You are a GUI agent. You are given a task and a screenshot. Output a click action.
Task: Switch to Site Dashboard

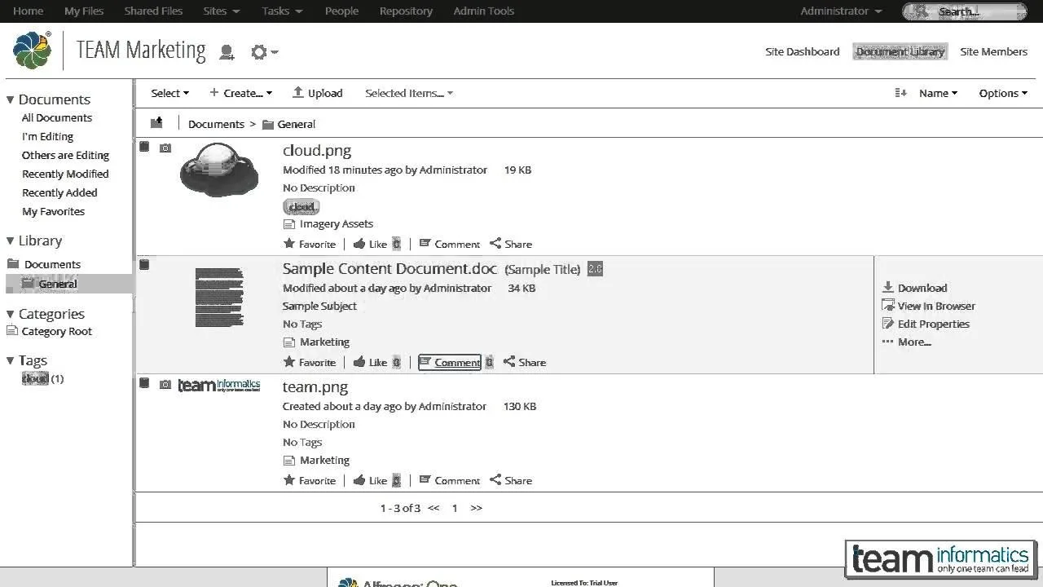point(802,51)
